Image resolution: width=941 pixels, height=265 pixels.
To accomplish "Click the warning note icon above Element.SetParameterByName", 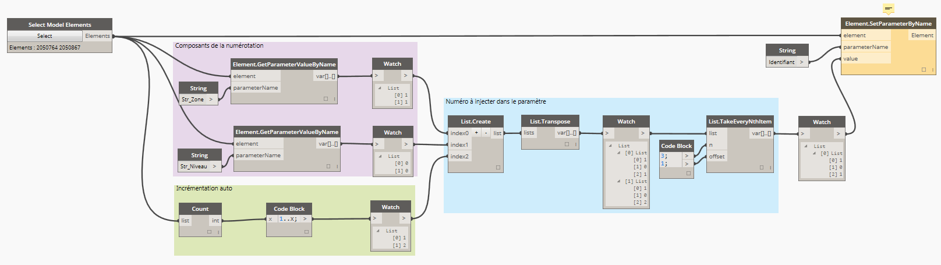I will (x=888, y=9).
